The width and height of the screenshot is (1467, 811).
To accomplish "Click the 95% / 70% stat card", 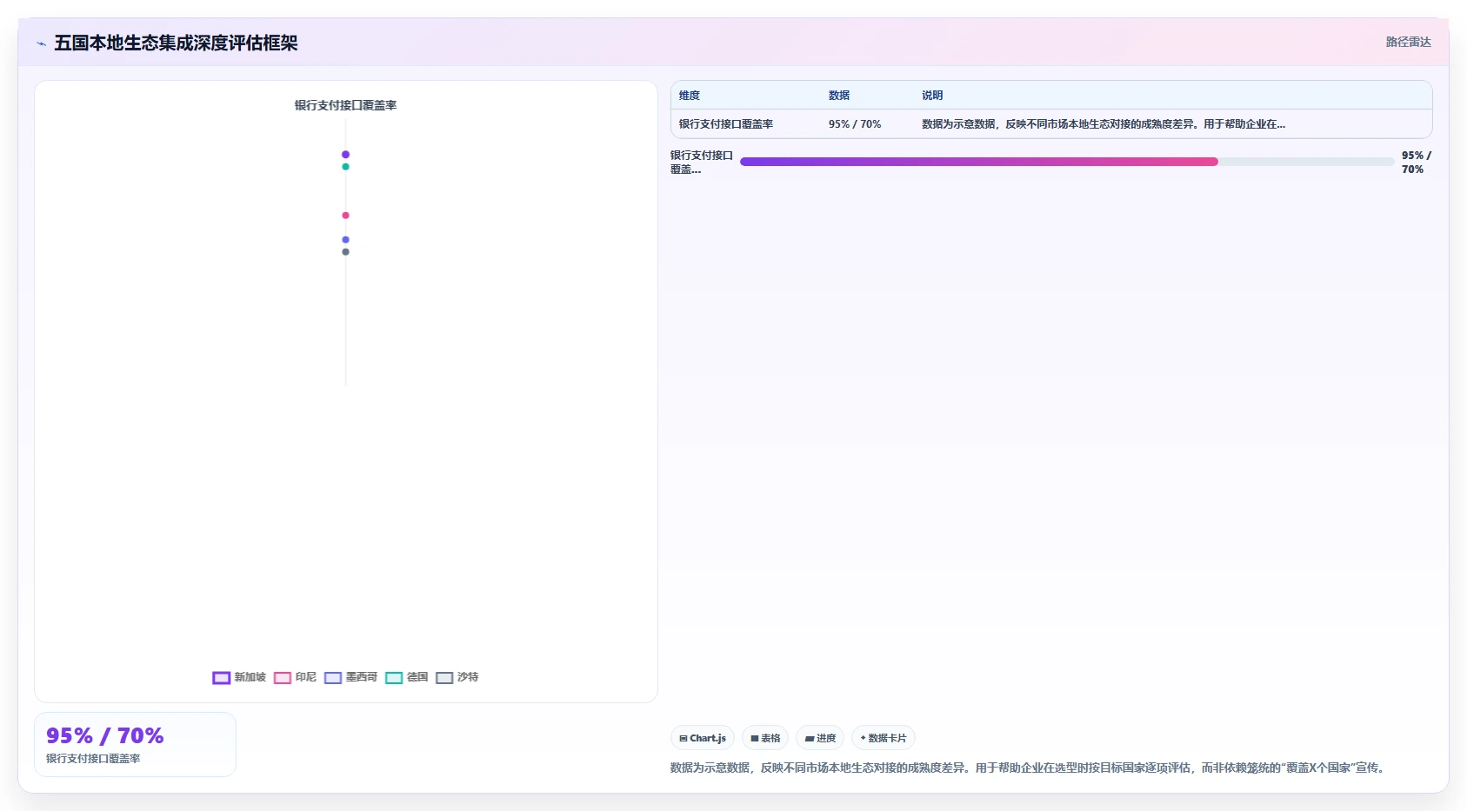I will pos(135,745).
